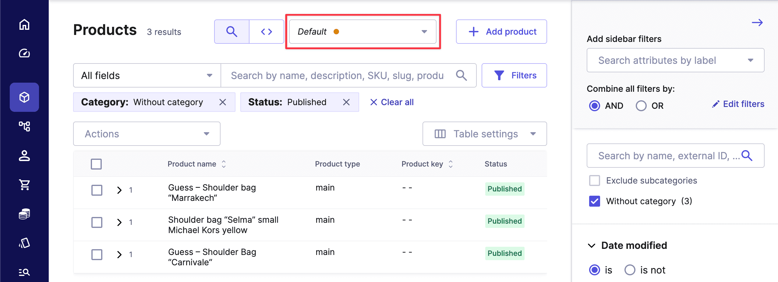The width and height of the screenshot is (778, 282).
Task: Click Edit filters link
Action: click(x=738, y=104)
